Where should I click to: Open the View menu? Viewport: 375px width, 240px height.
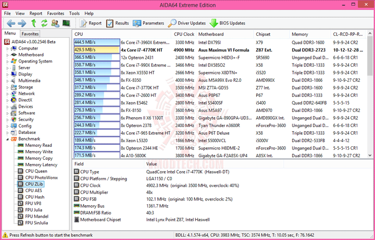tap(20, 14)
